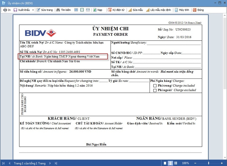Screen dimensions: 227x166
Task: Tick the Phí trong Charge included checkbox
Action: pos(155,86)
